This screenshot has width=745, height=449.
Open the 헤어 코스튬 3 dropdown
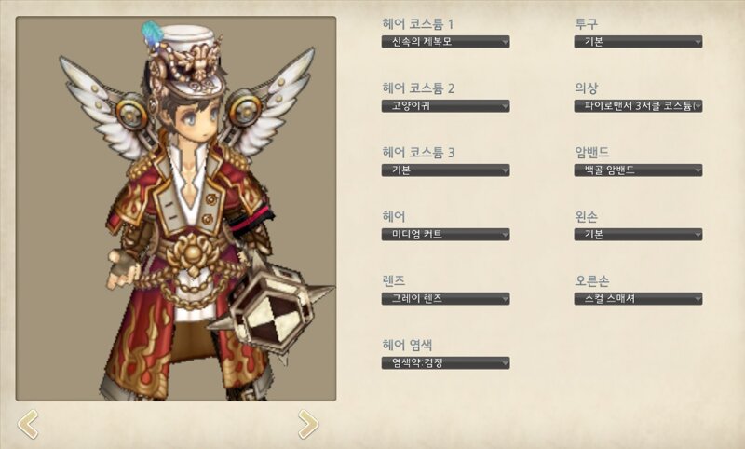coord(446,170)
